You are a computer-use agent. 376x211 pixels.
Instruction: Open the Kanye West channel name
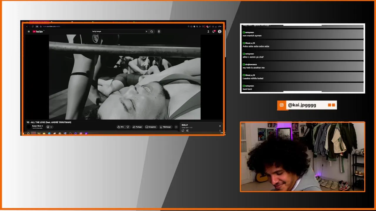37,126
